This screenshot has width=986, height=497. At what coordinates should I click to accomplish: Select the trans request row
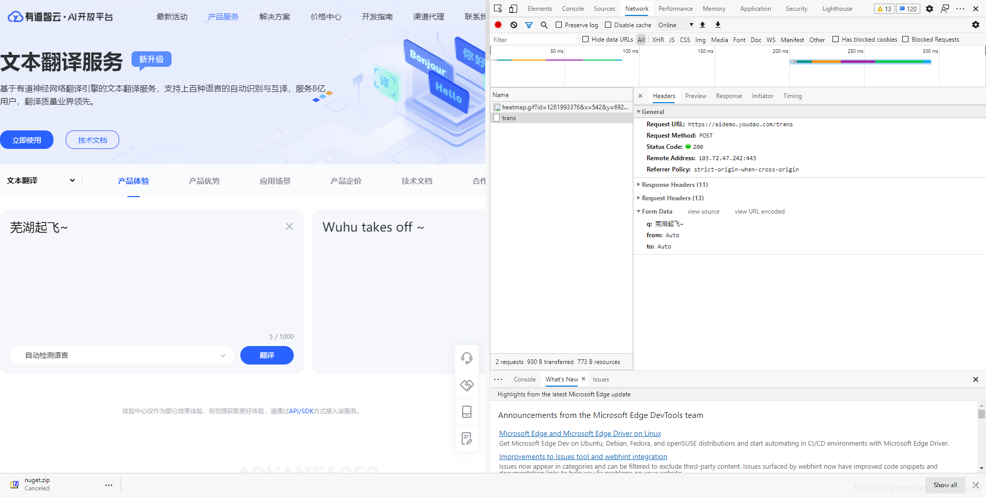click(562, 118)
